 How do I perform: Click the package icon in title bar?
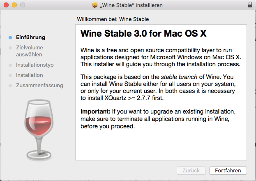[x=95, y=5]
